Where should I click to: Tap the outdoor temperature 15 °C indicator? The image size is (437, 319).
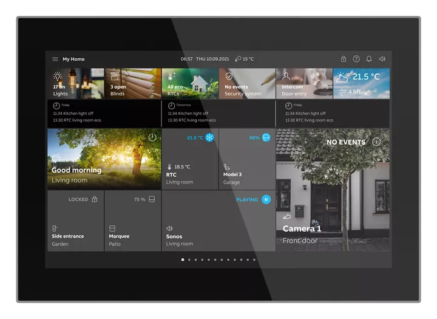245,59
